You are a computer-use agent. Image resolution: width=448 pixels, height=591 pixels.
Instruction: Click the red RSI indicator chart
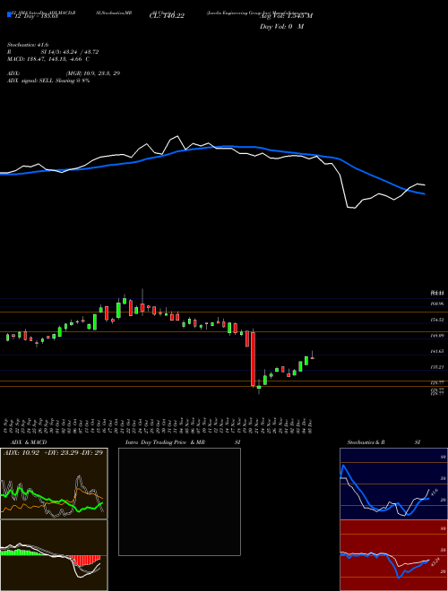pos(393,555)
